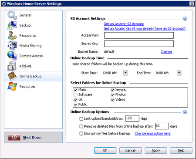Click Change encryption keys link

pyautogui.click(x=152, y=133)
